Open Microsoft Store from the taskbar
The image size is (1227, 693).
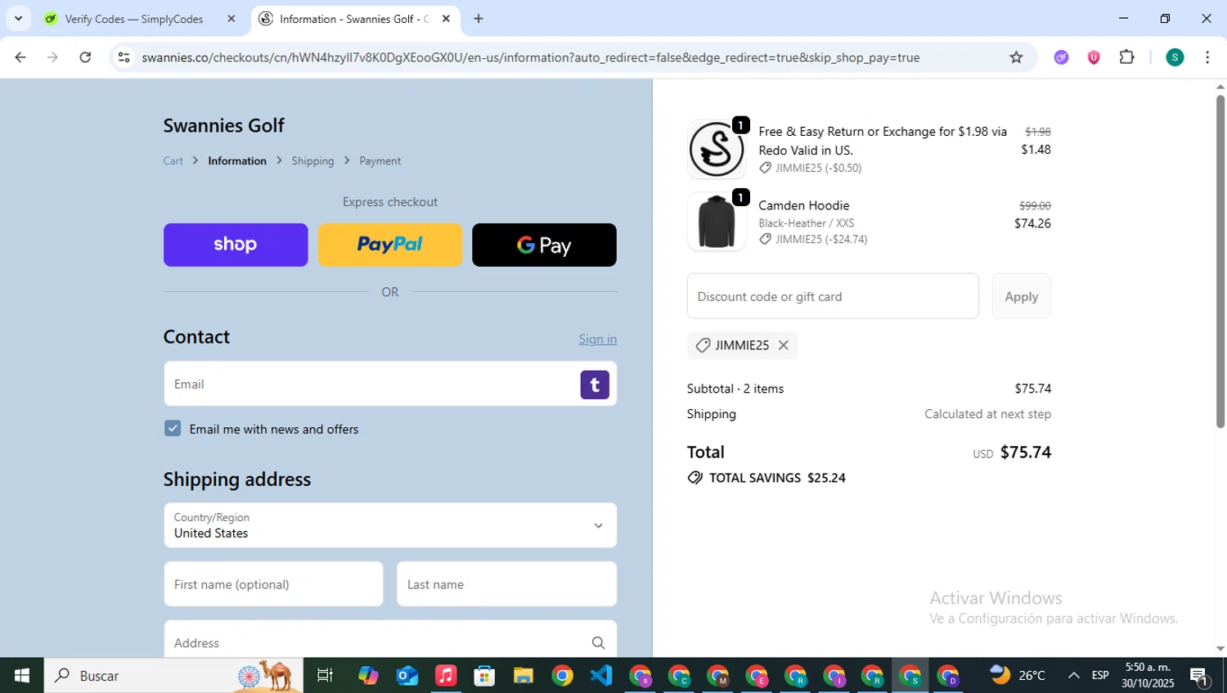tap(484, 675)
